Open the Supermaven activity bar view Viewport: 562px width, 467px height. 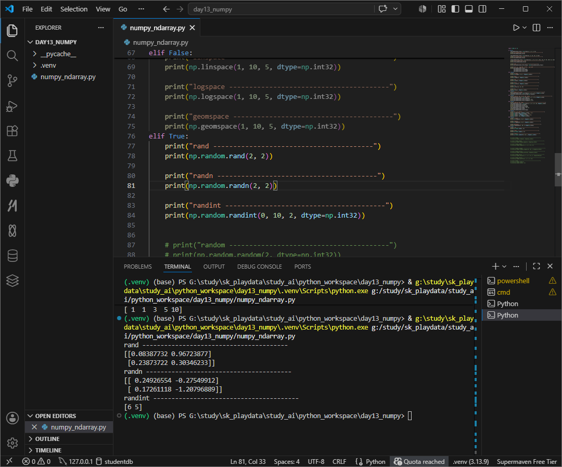pos(12,206)
